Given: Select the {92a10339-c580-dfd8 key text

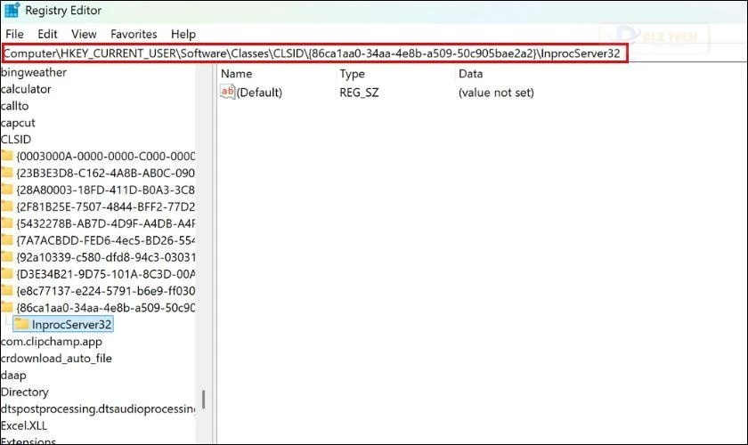Looking at the screenshot, I should pyautogui.click(x=105, y=257).
